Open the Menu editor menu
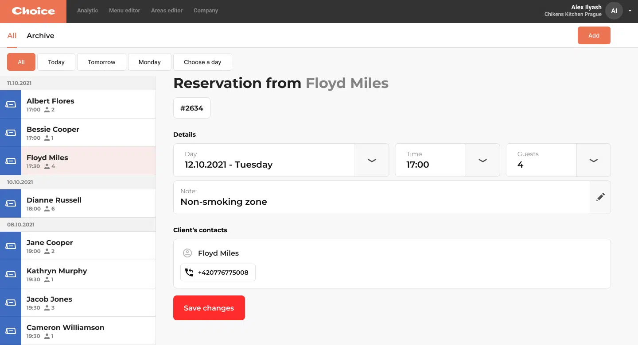This screenshot has width=638, height=345. [x=124, y=11]
